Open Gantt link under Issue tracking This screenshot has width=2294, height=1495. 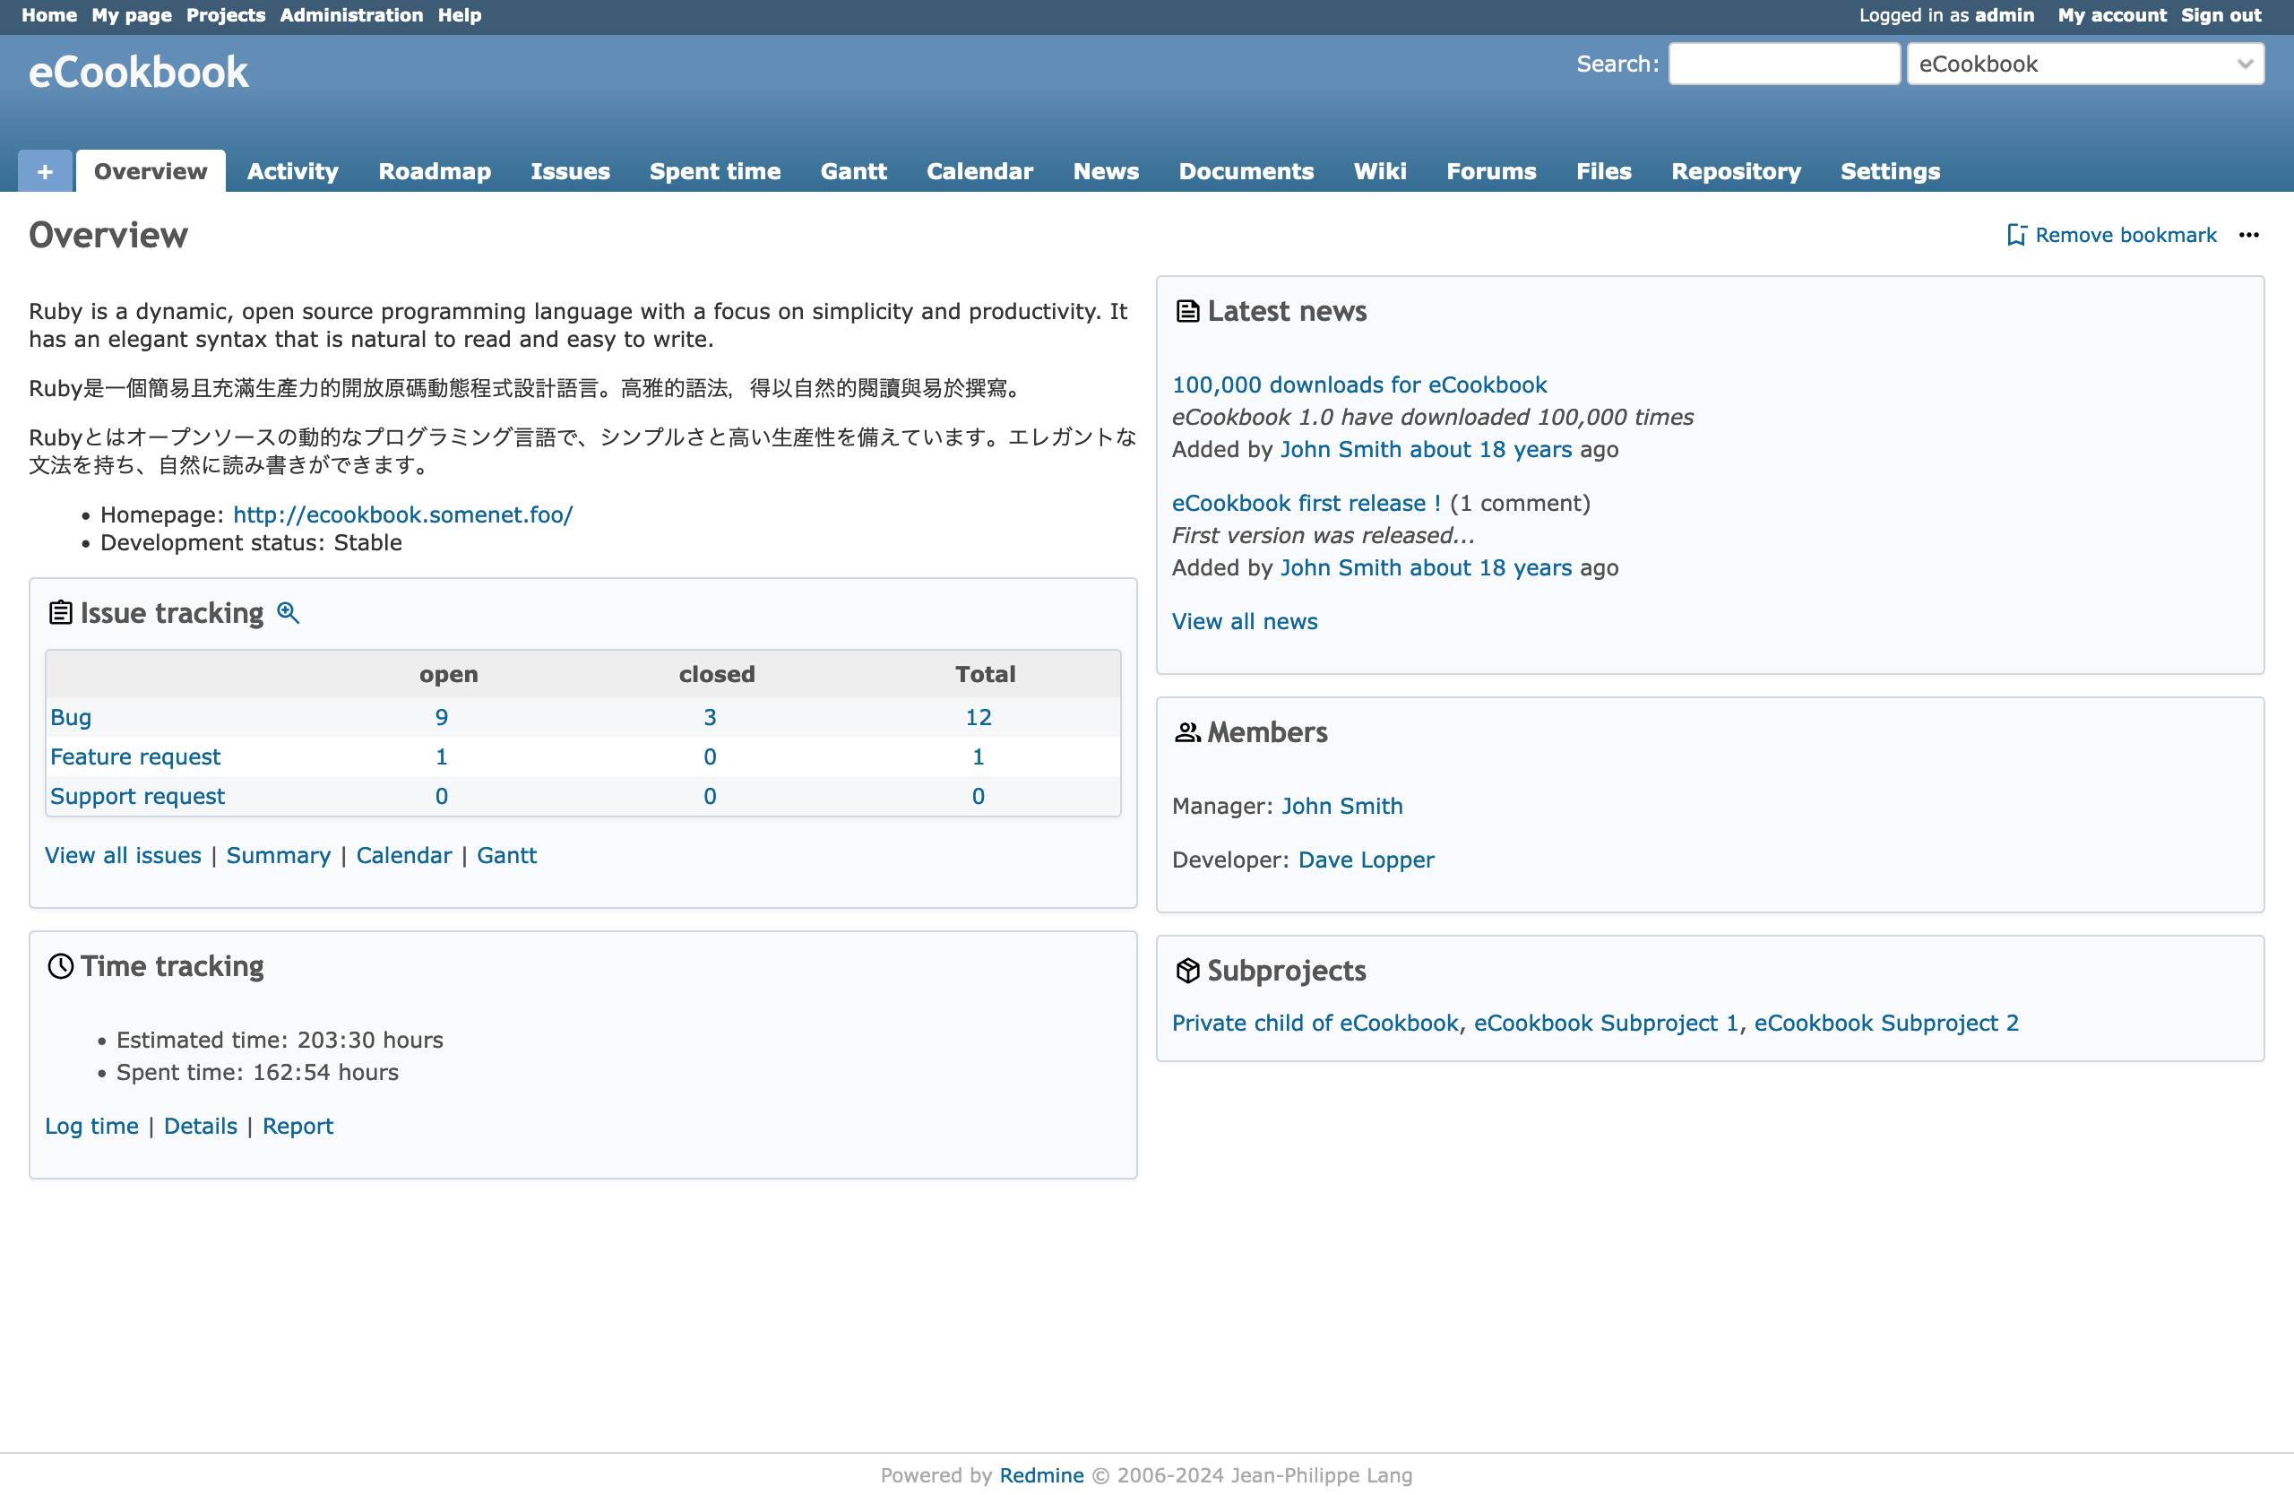tap(507, 856)
